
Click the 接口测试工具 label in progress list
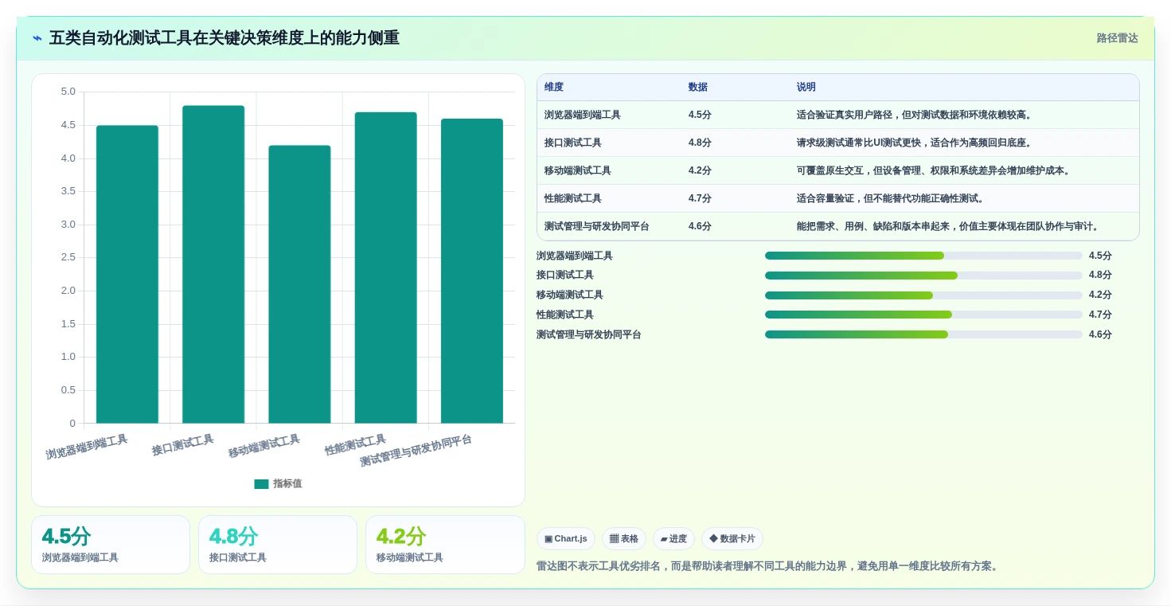[565, 276]
